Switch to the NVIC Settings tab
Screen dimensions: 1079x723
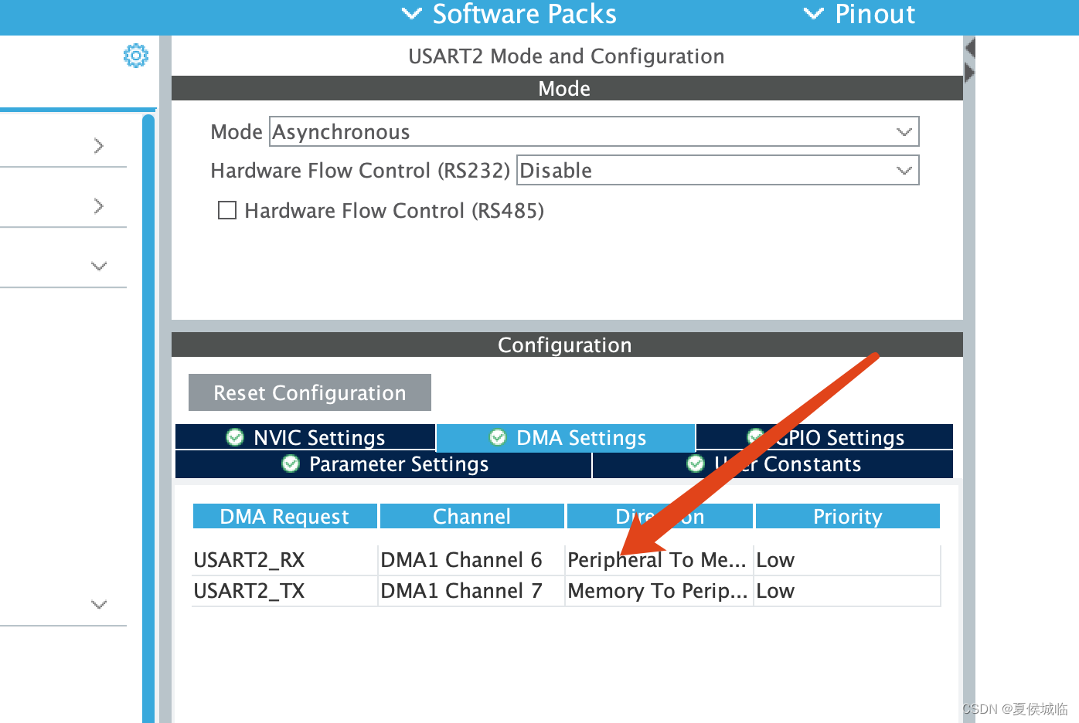pos(305,437)
